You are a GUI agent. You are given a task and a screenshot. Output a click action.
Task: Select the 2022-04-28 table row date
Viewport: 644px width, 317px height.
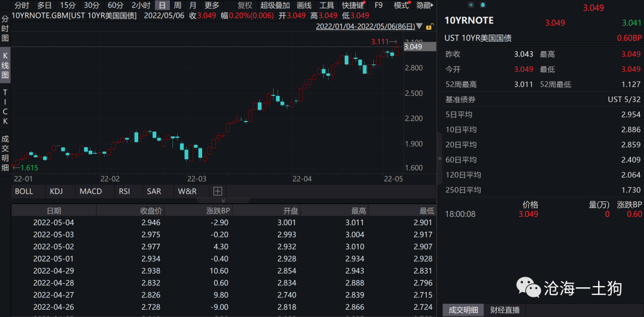point(54,283)
